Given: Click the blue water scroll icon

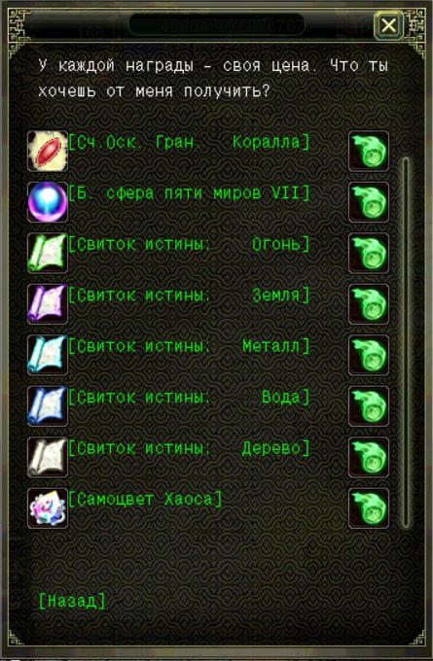Looking at the screenshot, I should pyautogui.click(x=48, y=406).
